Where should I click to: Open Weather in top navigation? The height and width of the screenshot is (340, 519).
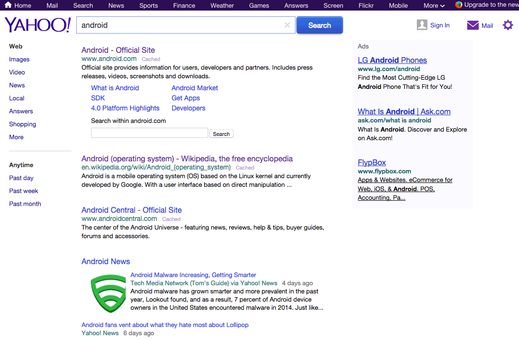222,6
